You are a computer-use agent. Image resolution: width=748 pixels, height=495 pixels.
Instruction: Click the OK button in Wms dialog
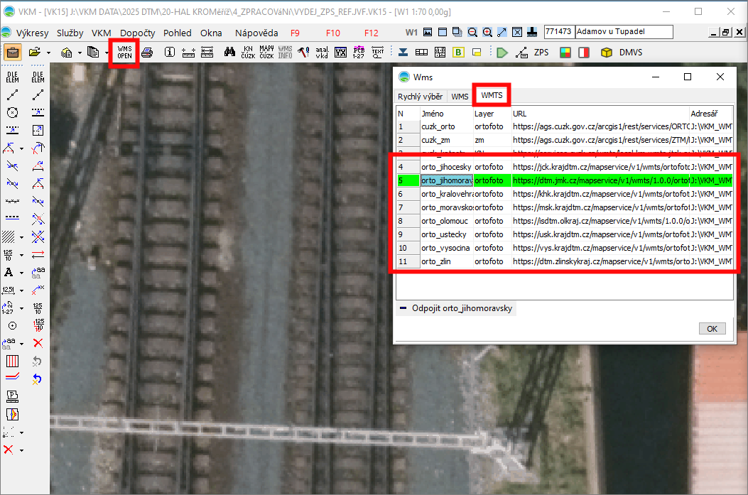coord(711,328)
